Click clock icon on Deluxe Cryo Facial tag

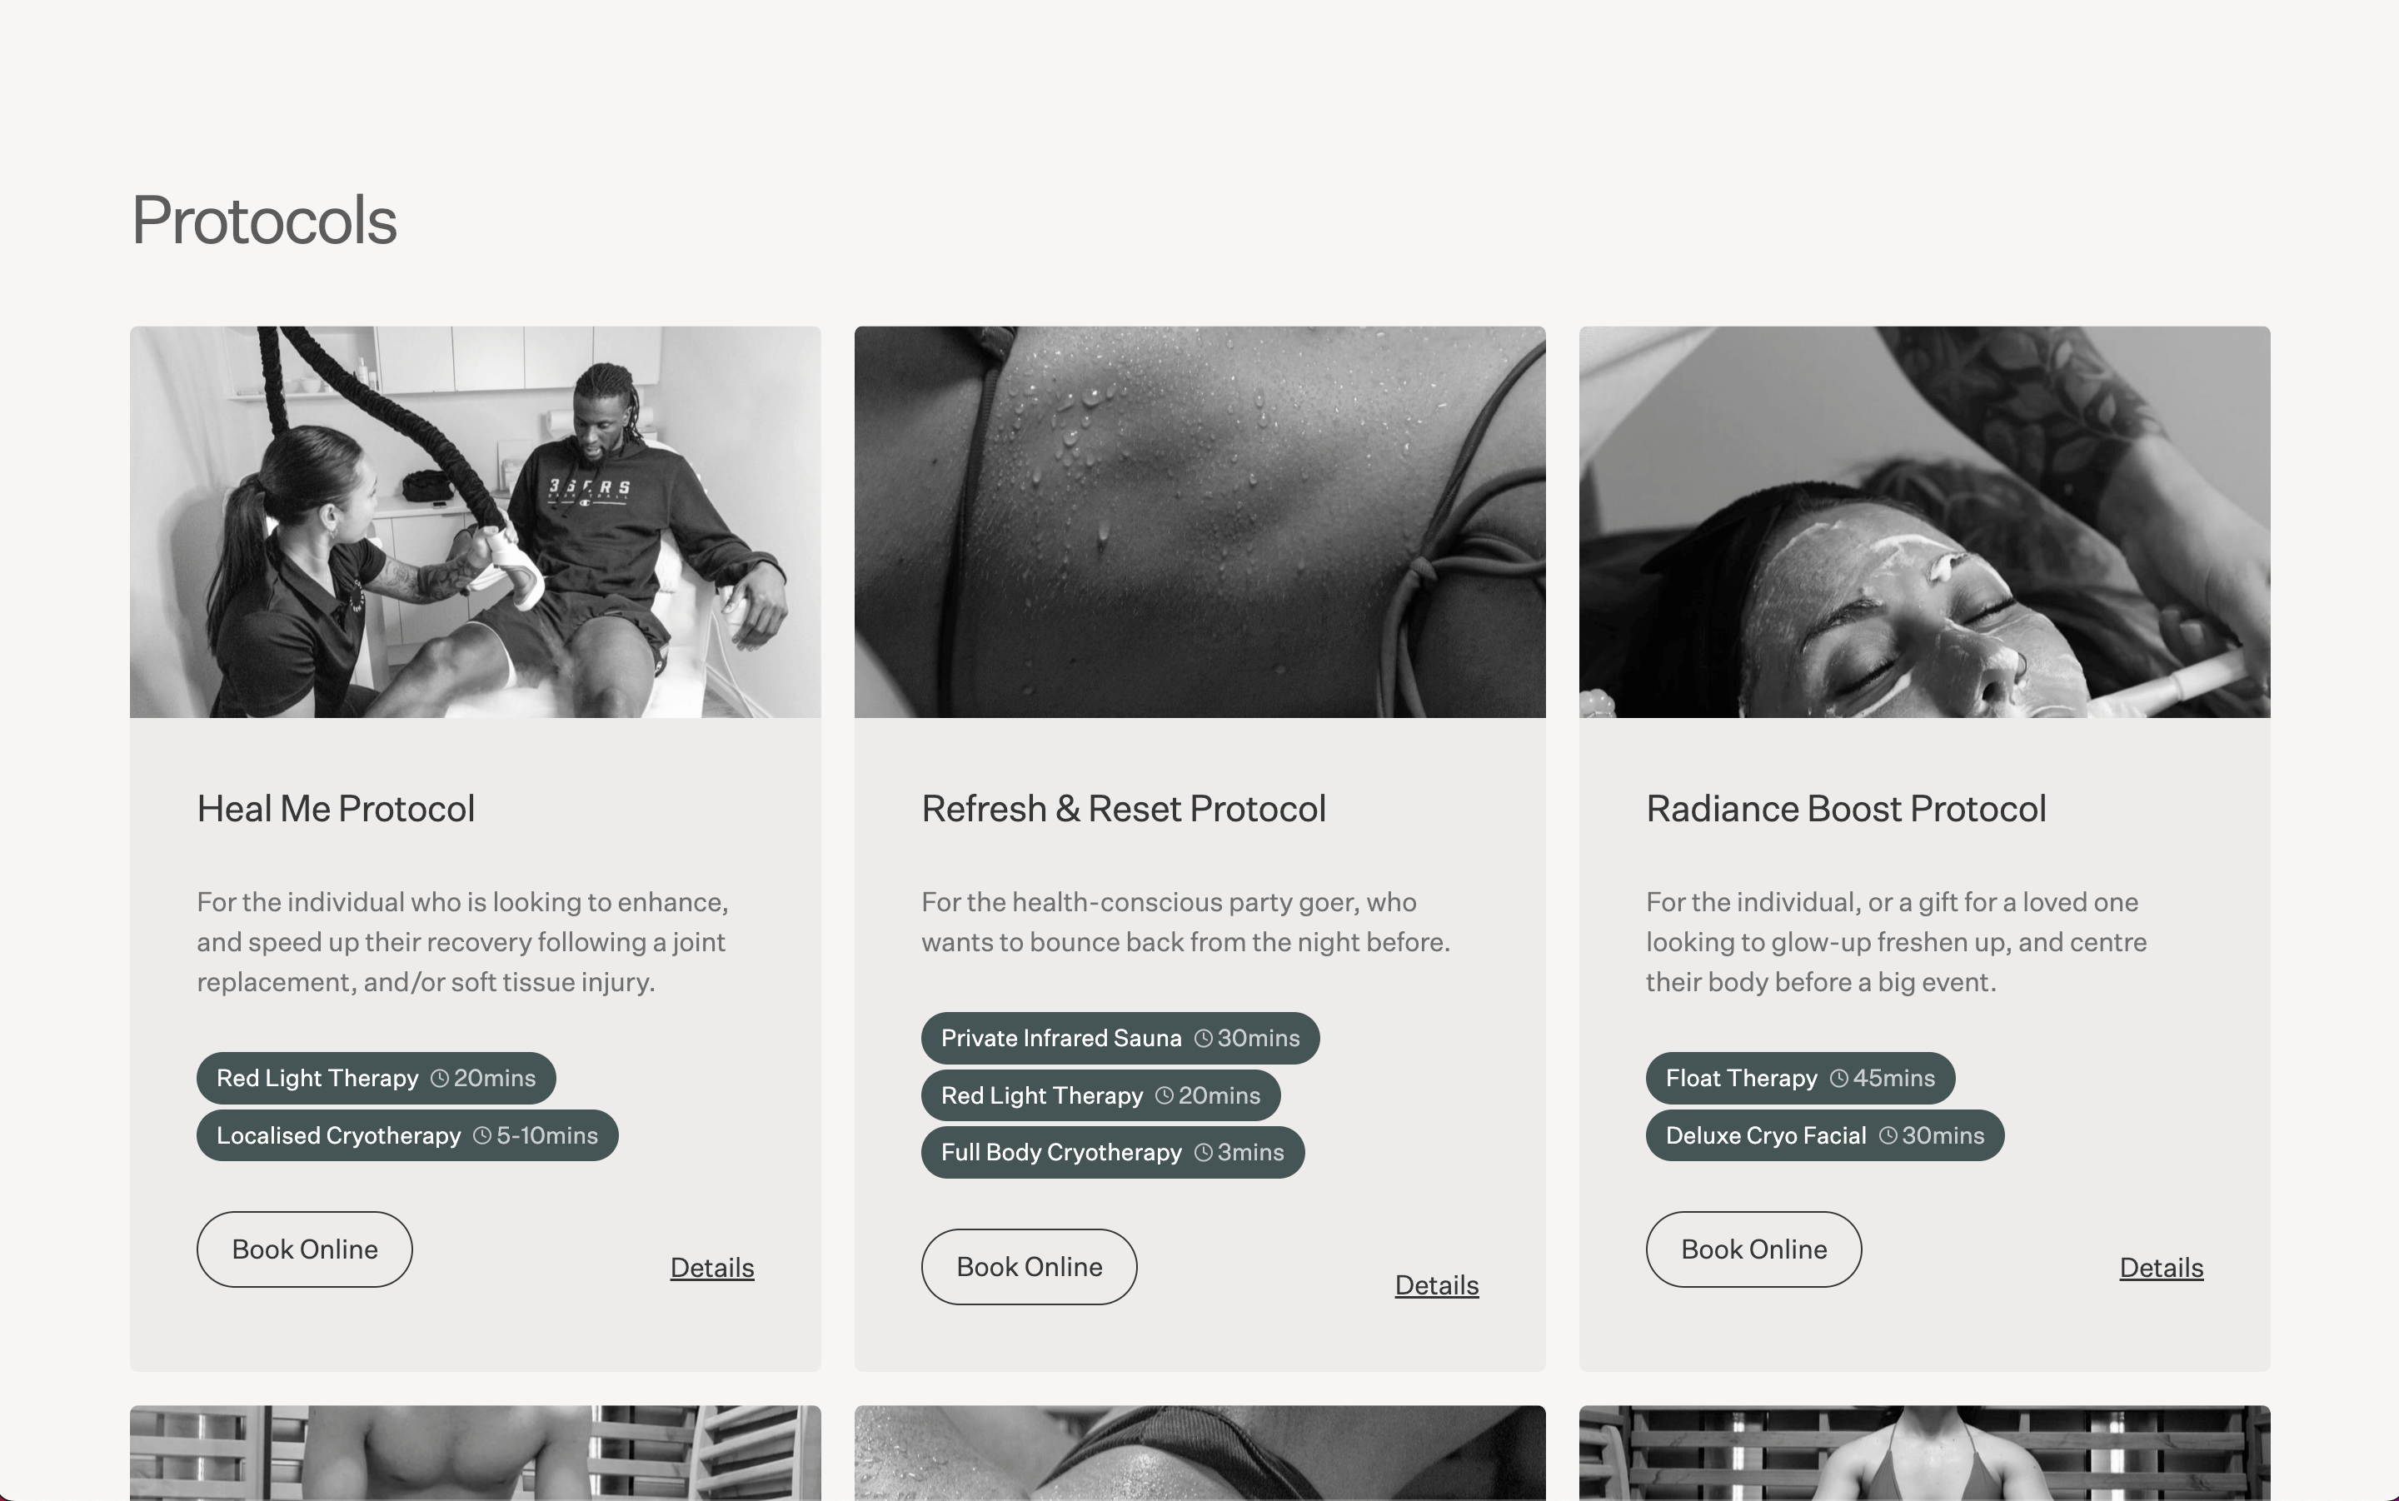pyautogui.click(x=1888, y=1135)
